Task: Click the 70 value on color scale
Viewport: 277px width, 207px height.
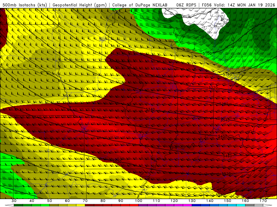Action: [x=85, y=201]
